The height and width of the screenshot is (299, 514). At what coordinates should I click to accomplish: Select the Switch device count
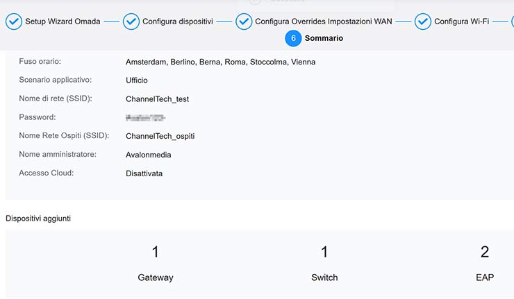point(324,253)
